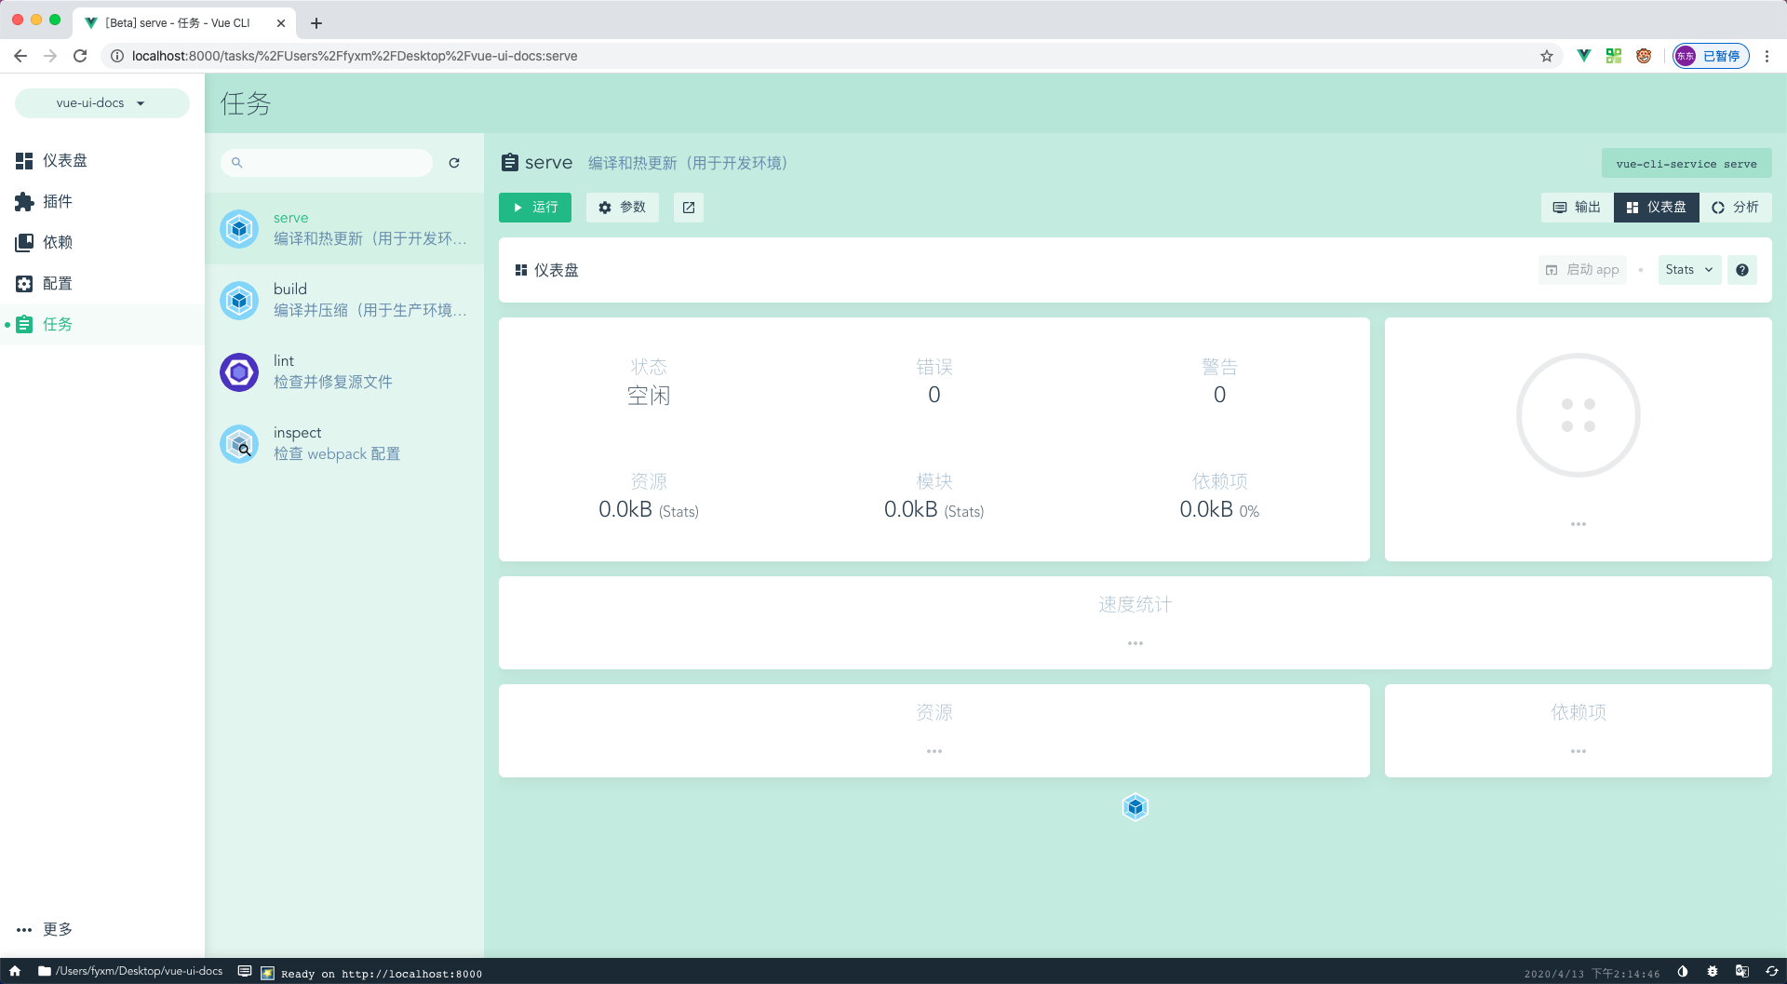Click the reset plugin API refresh icon
Image resolution: width=1787 pixels, height=984 pixels.
click(x=1772, y=971)
